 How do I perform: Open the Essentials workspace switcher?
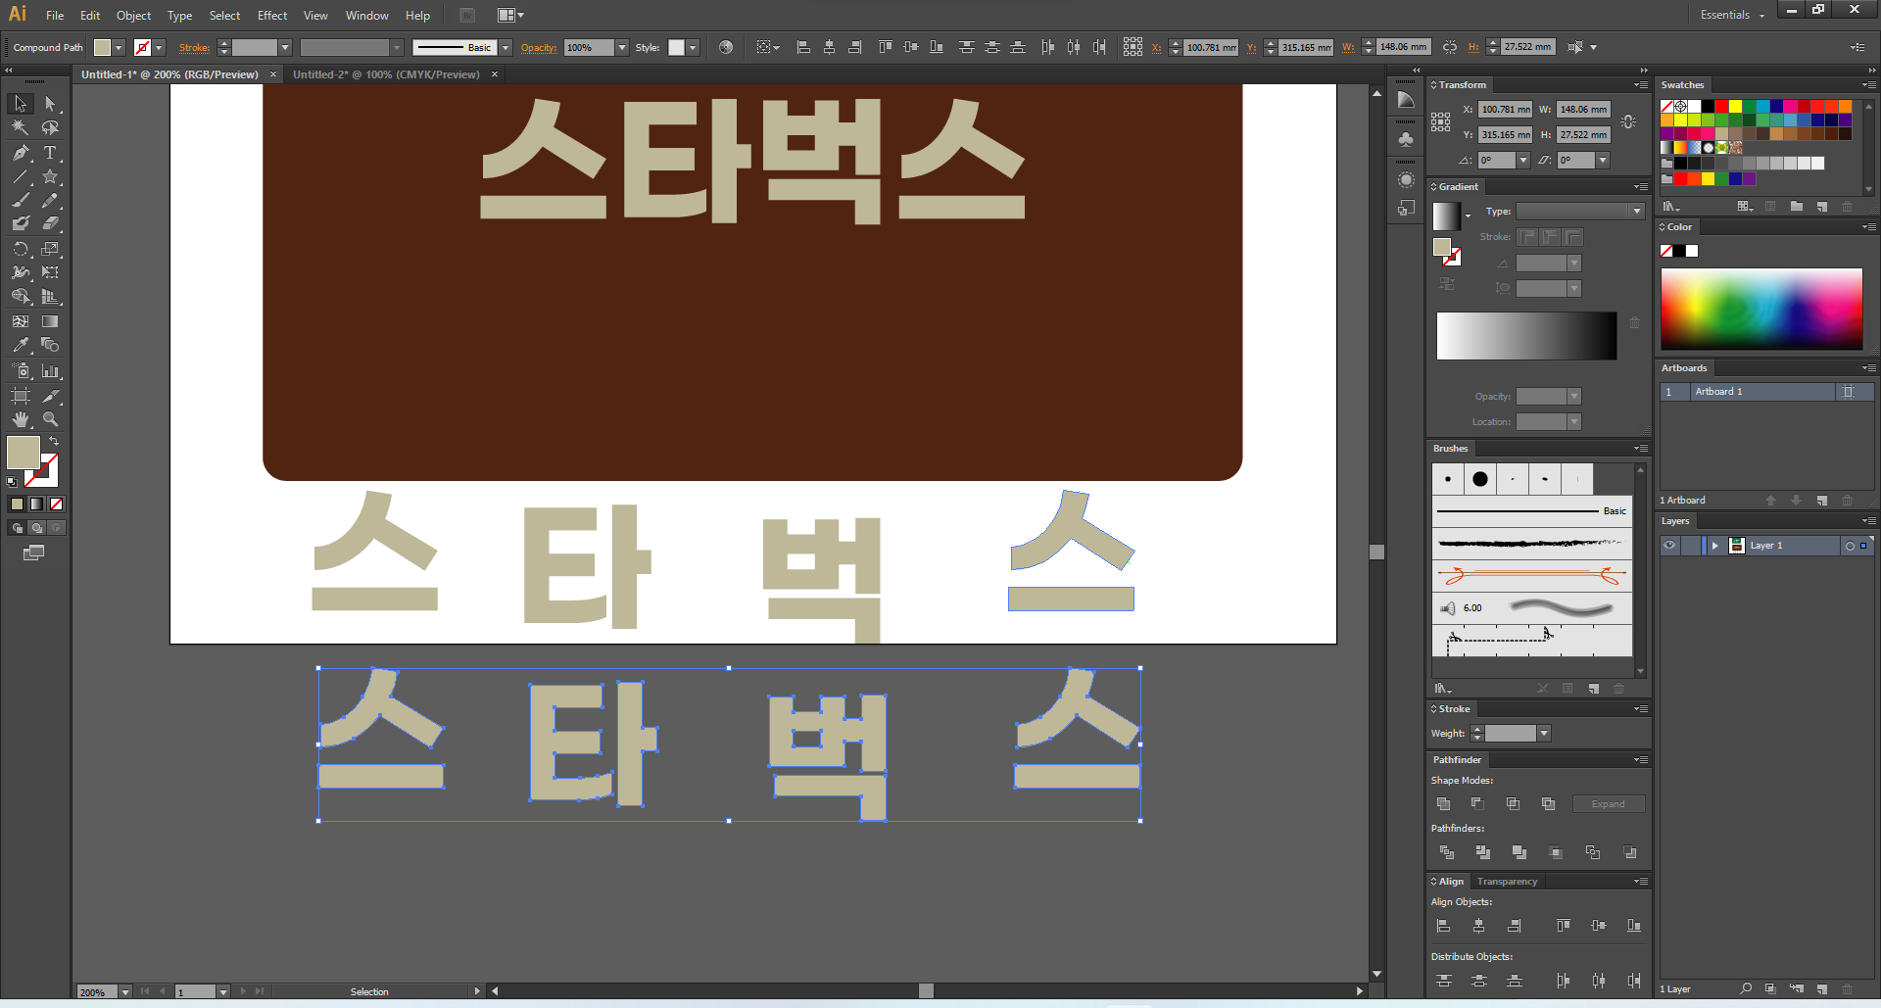coord(1732,15)
